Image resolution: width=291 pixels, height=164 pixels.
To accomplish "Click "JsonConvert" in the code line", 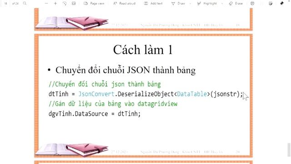I will click(96, 94).
